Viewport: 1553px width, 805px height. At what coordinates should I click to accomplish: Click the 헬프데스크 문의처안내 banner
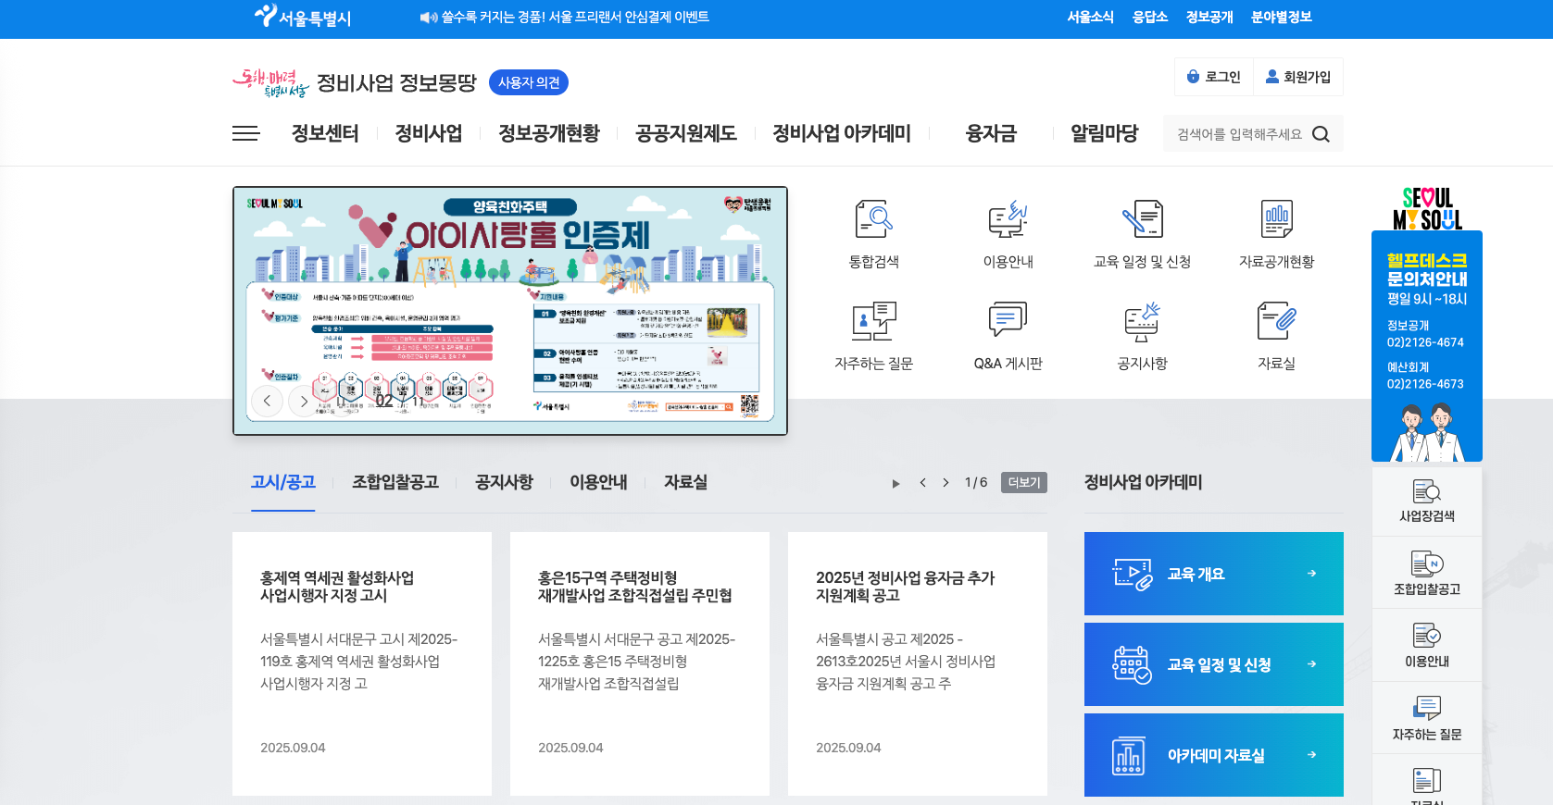point(1427,346)
